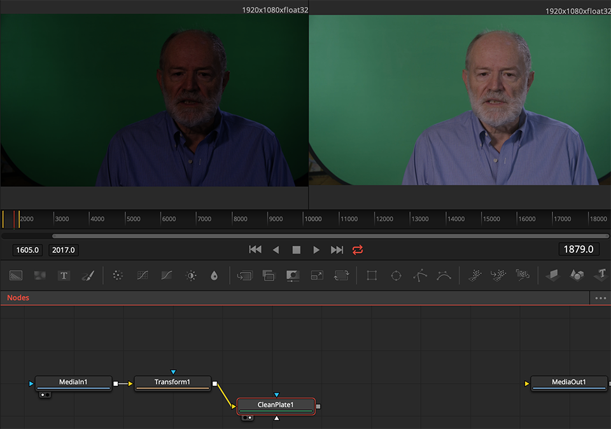Screen dimensions: 611x429
Task: Click the CleanPlate1 yellow input arrow
Action: coord(234,407)
